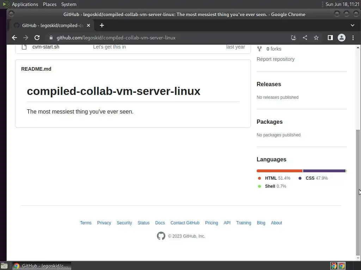Open the Blog footer link
Image resolution: width=361 pixels, height=270 pixels.
(261, 223)
